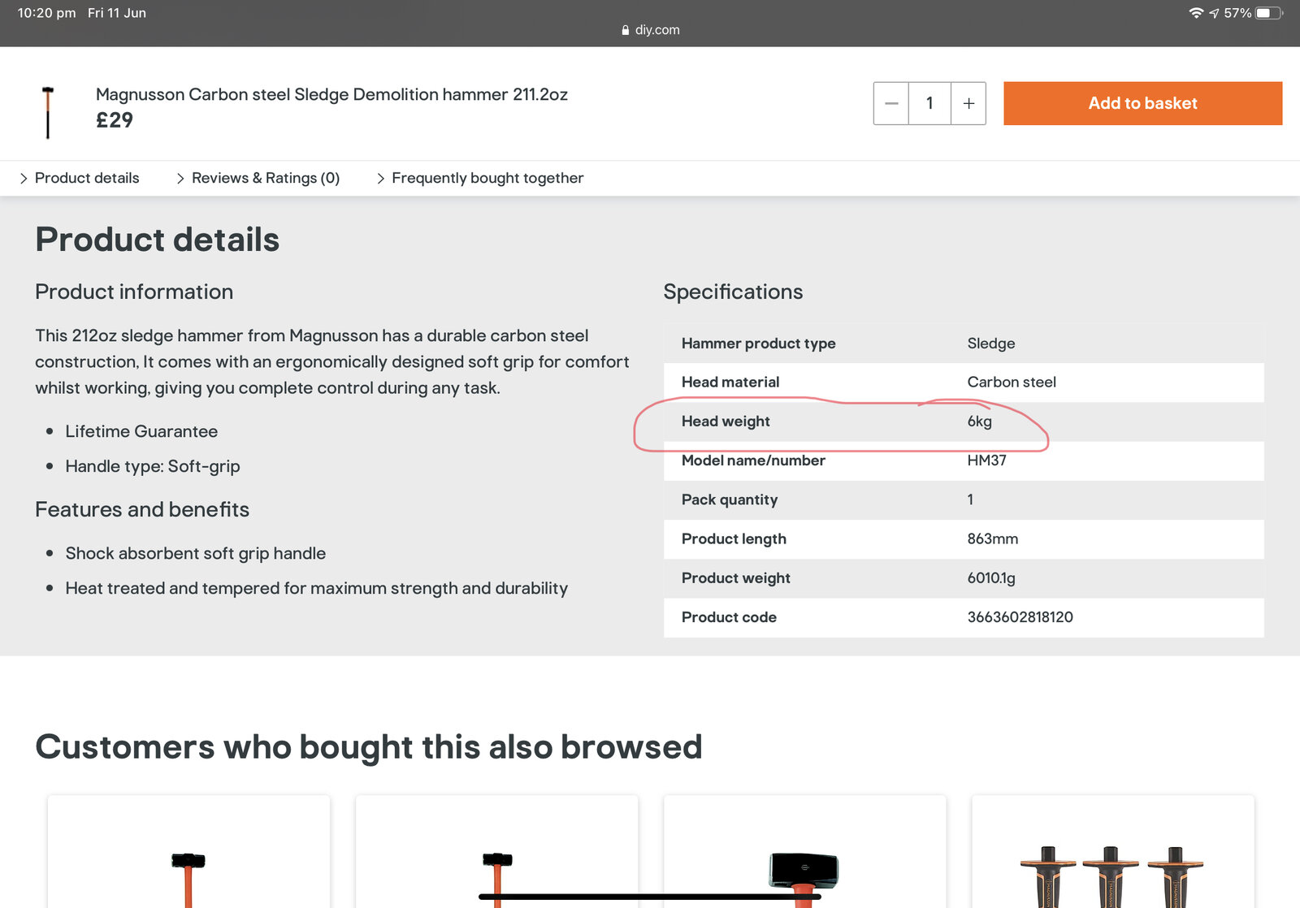1300x908 pixels.
Task: Open the first recommended hammer product card
Action: [188, 853]
